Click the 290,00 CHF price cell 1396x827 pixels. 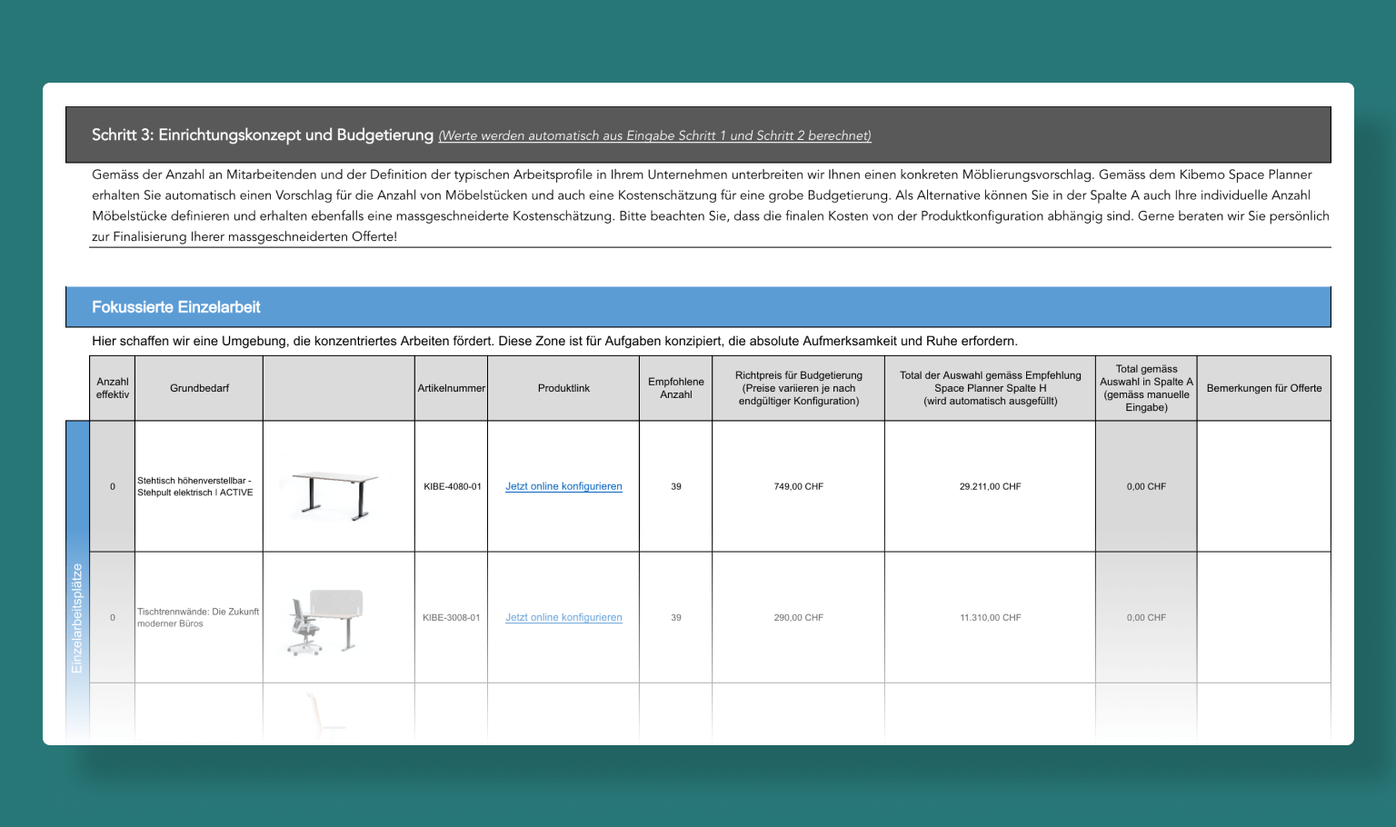(798, 617)
